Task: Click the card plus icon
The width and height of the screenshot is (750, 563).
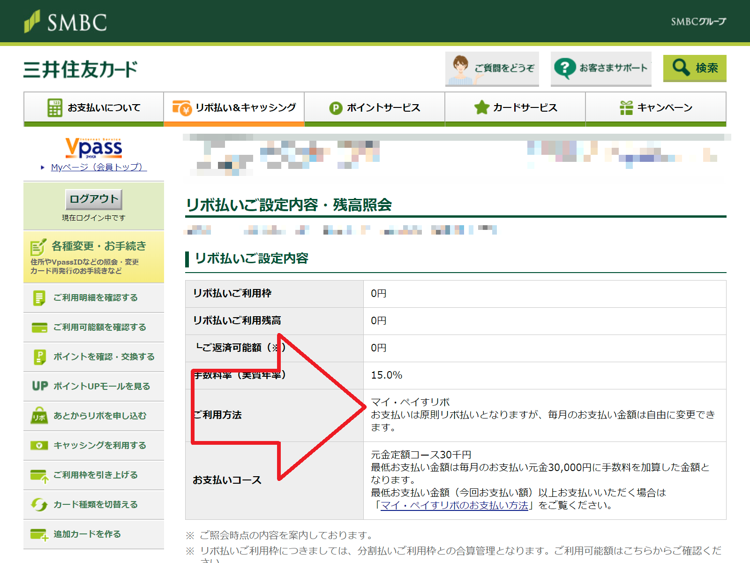Action: pos(39,535)
